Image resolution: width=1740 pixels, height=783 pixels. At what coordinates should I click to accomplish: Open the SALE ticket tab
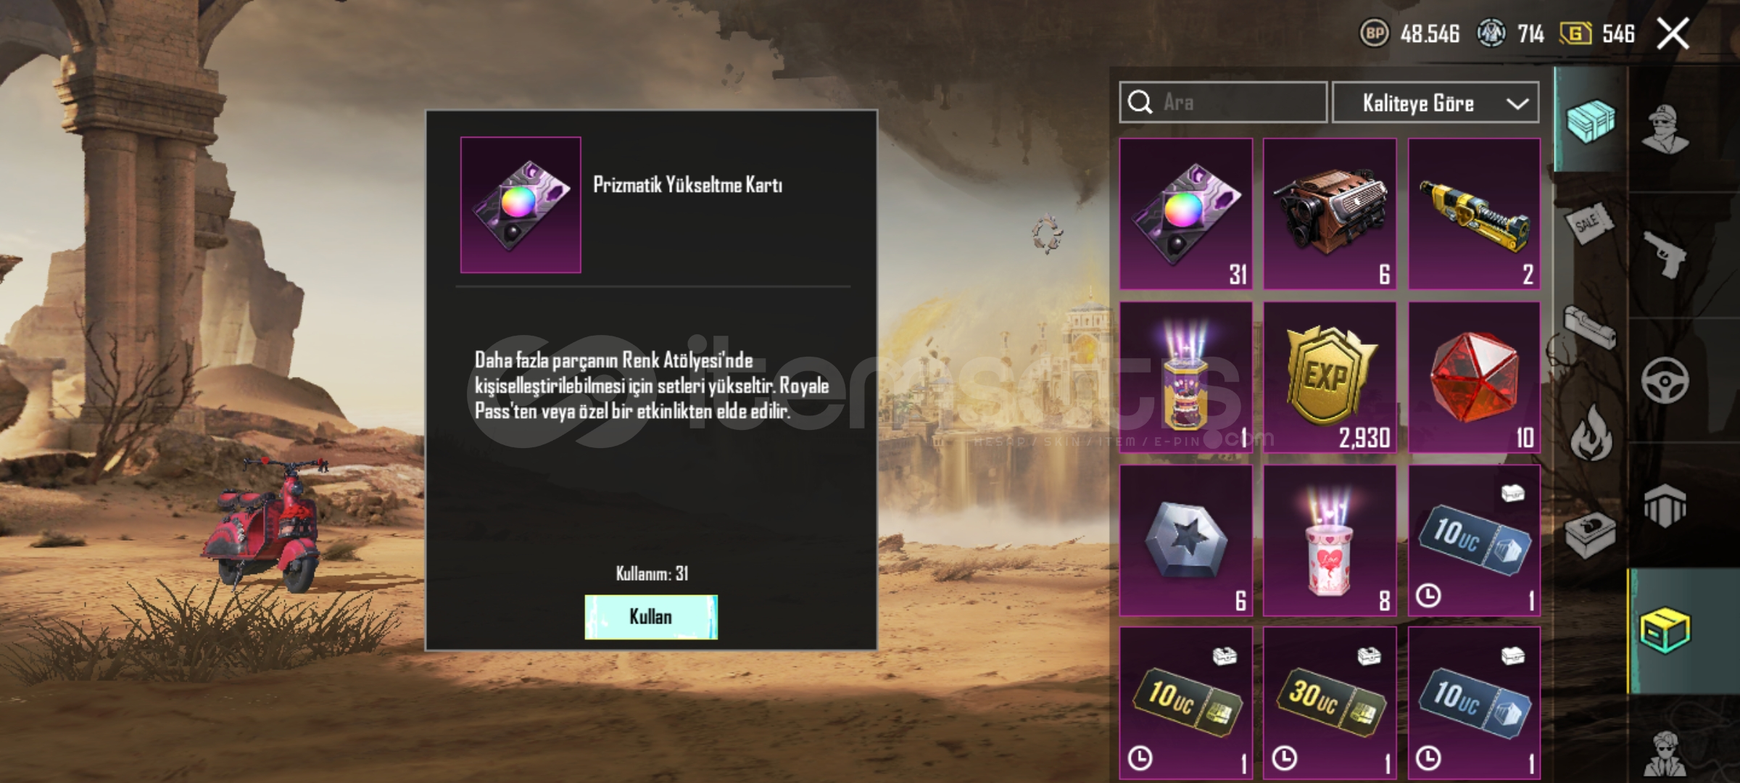[1590, 225]
